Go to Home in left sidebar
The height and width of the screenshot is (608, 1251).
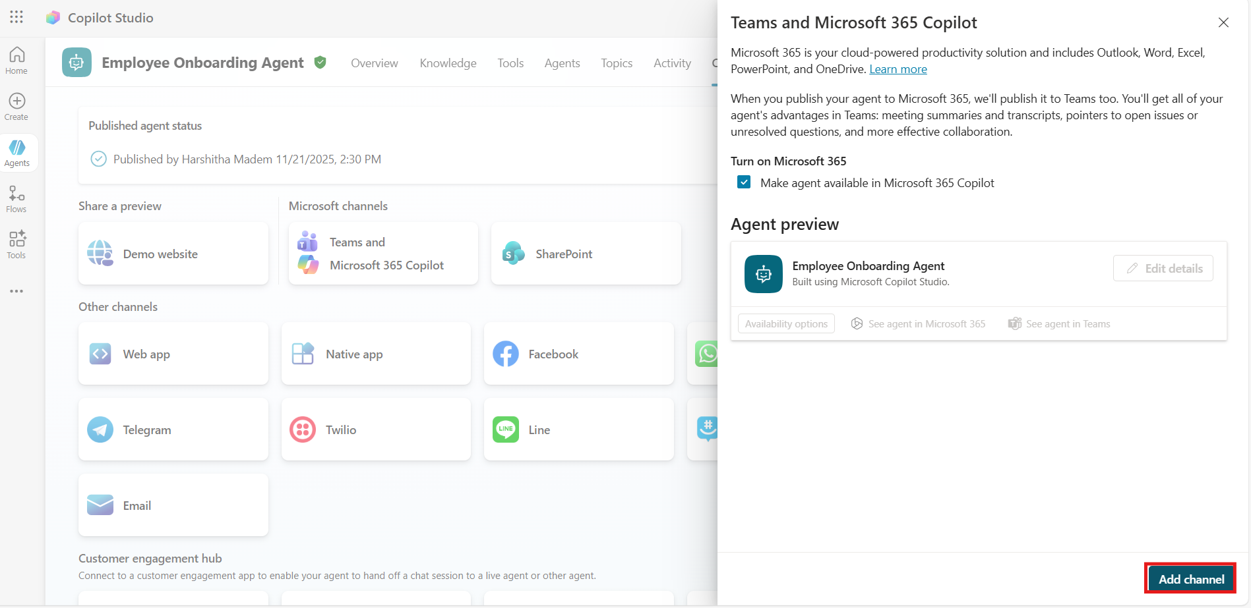point(16,61)
